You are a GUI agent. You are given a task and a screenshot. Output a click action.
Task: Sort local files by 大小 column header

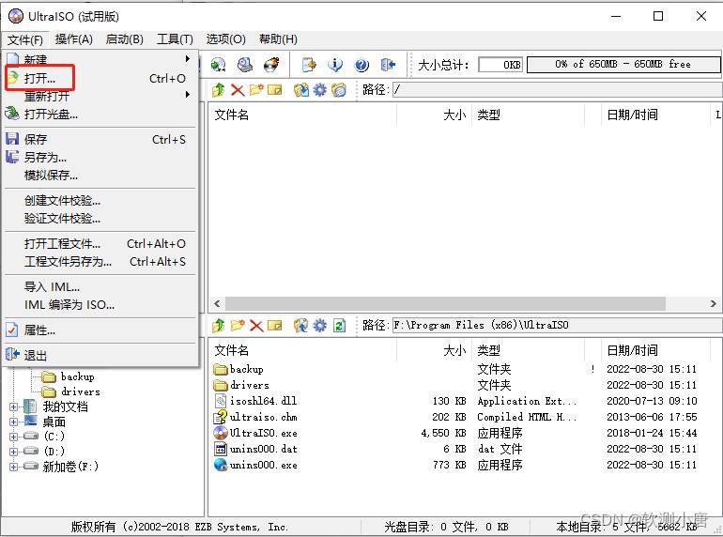click(434, 350)
